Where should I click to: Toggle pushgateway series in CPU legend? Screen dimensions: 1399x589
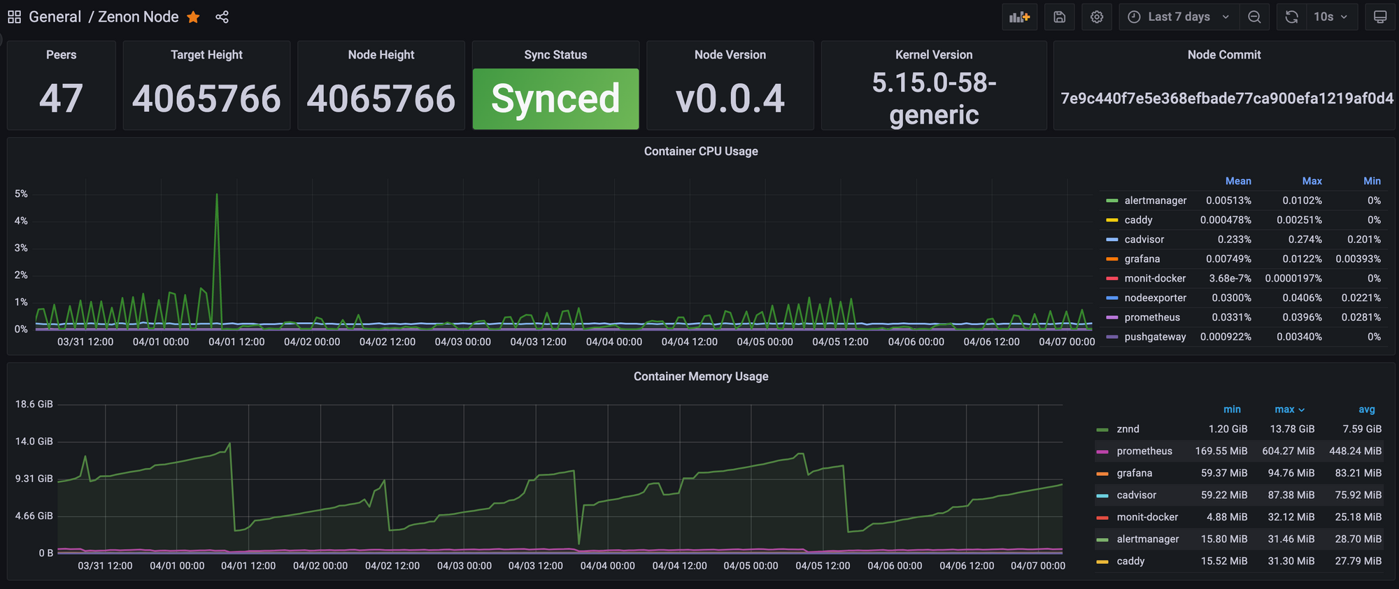click(1155, 337)
